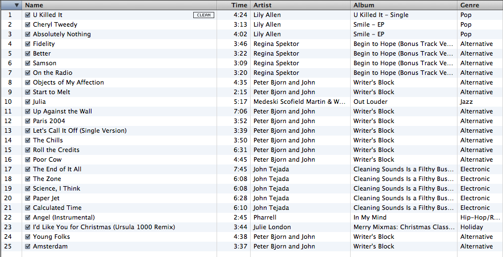Click Pharrell in the Artist column
The width and height of the screenshot is (503, 257).
(x=265, y=217)
